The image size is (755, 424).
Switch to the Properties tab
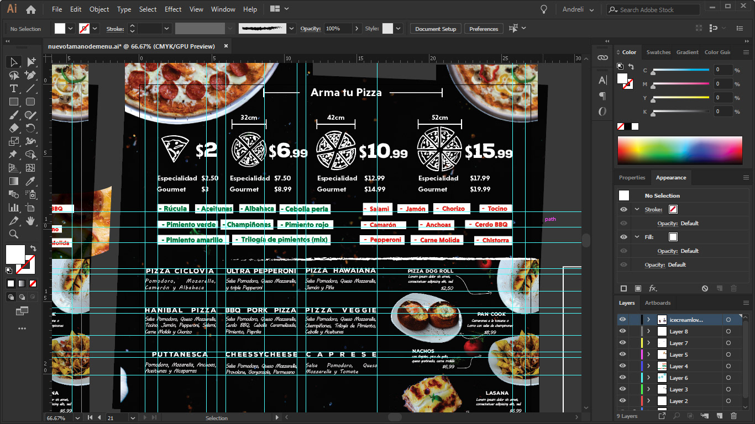click(x=632, y=177)
